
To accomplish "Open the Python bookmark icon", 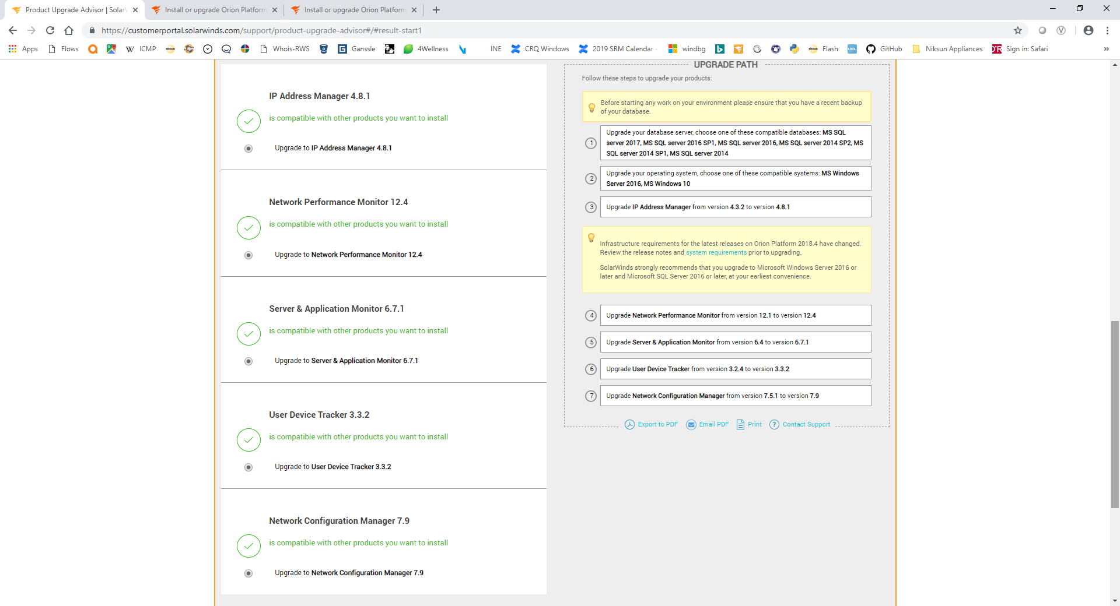I will 794,49.
